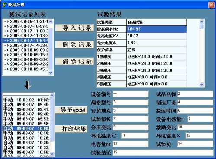Image resolution: width=216 pixels, height=159 pixels.
Task: Close the 数据处理 window
Action: [x=211, y=5]
